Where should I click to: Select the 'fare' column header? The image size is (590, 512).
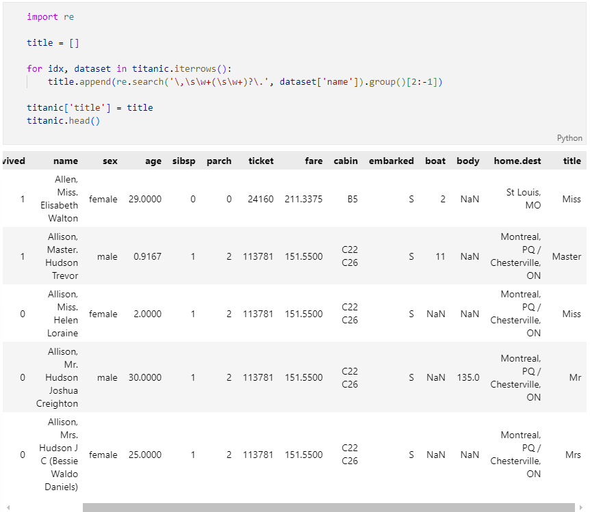tap(313, 161)
